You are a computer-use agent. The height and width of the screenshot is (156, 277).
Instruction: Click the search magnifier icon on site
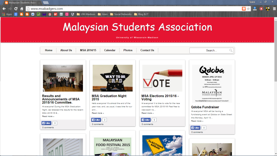[x=231, y=50]
